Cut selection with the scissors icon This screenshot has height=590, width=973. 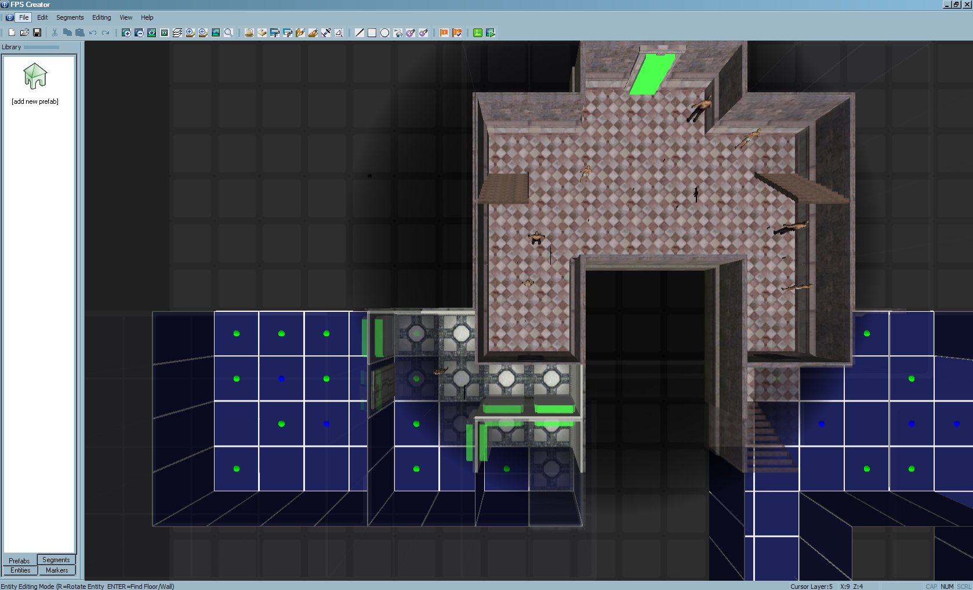click(55, 32)
